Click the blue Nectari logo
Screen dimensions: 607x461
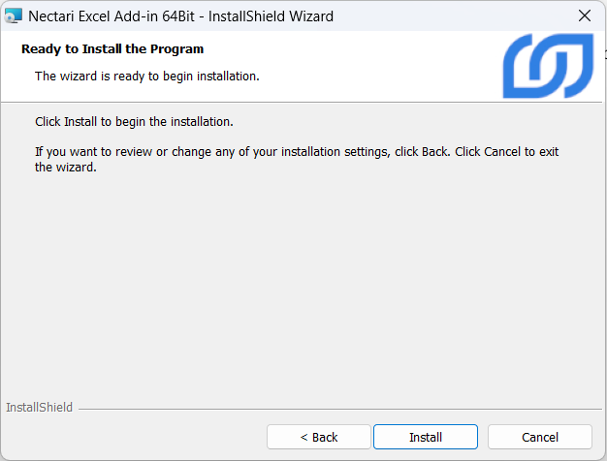548,66
